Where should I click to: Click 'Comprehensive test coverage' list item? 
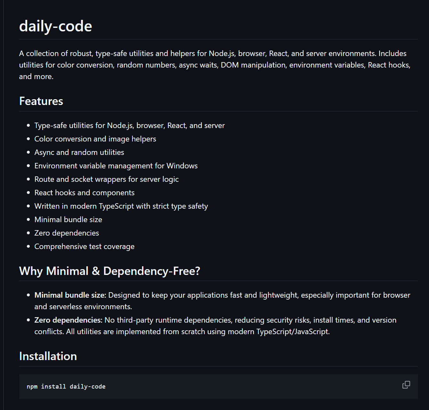tap(84, 246)
